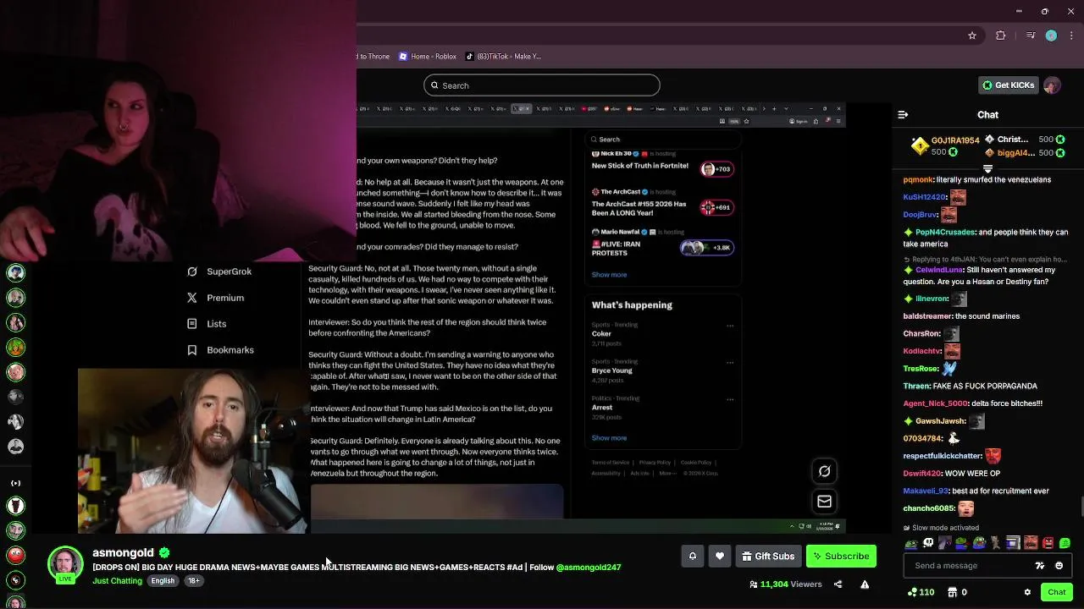Open chat settings gear icon
Screen dimensions: 1084x609
pyautogui.click(x=1027, y=592)
